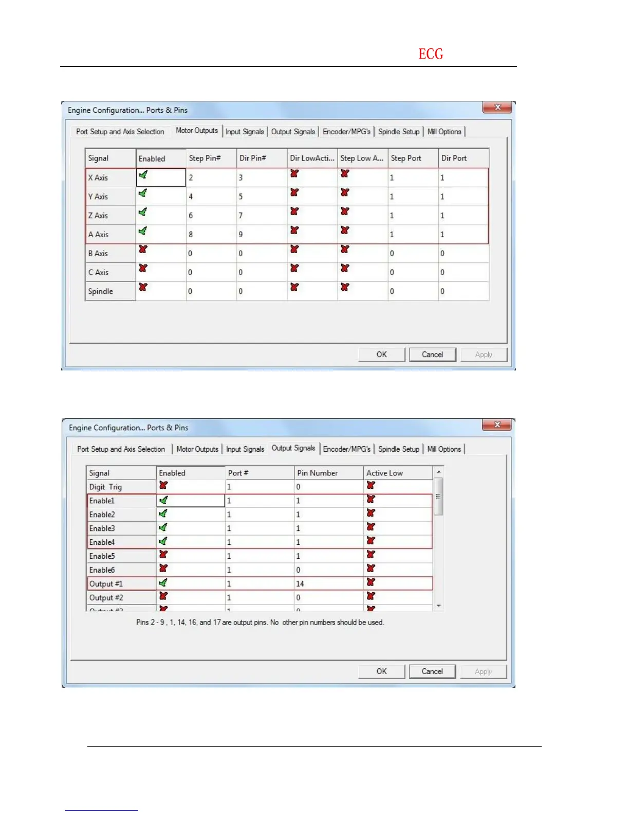
Task: Click scroll down arrow of output signals list
Action: [x=439, y=606]
